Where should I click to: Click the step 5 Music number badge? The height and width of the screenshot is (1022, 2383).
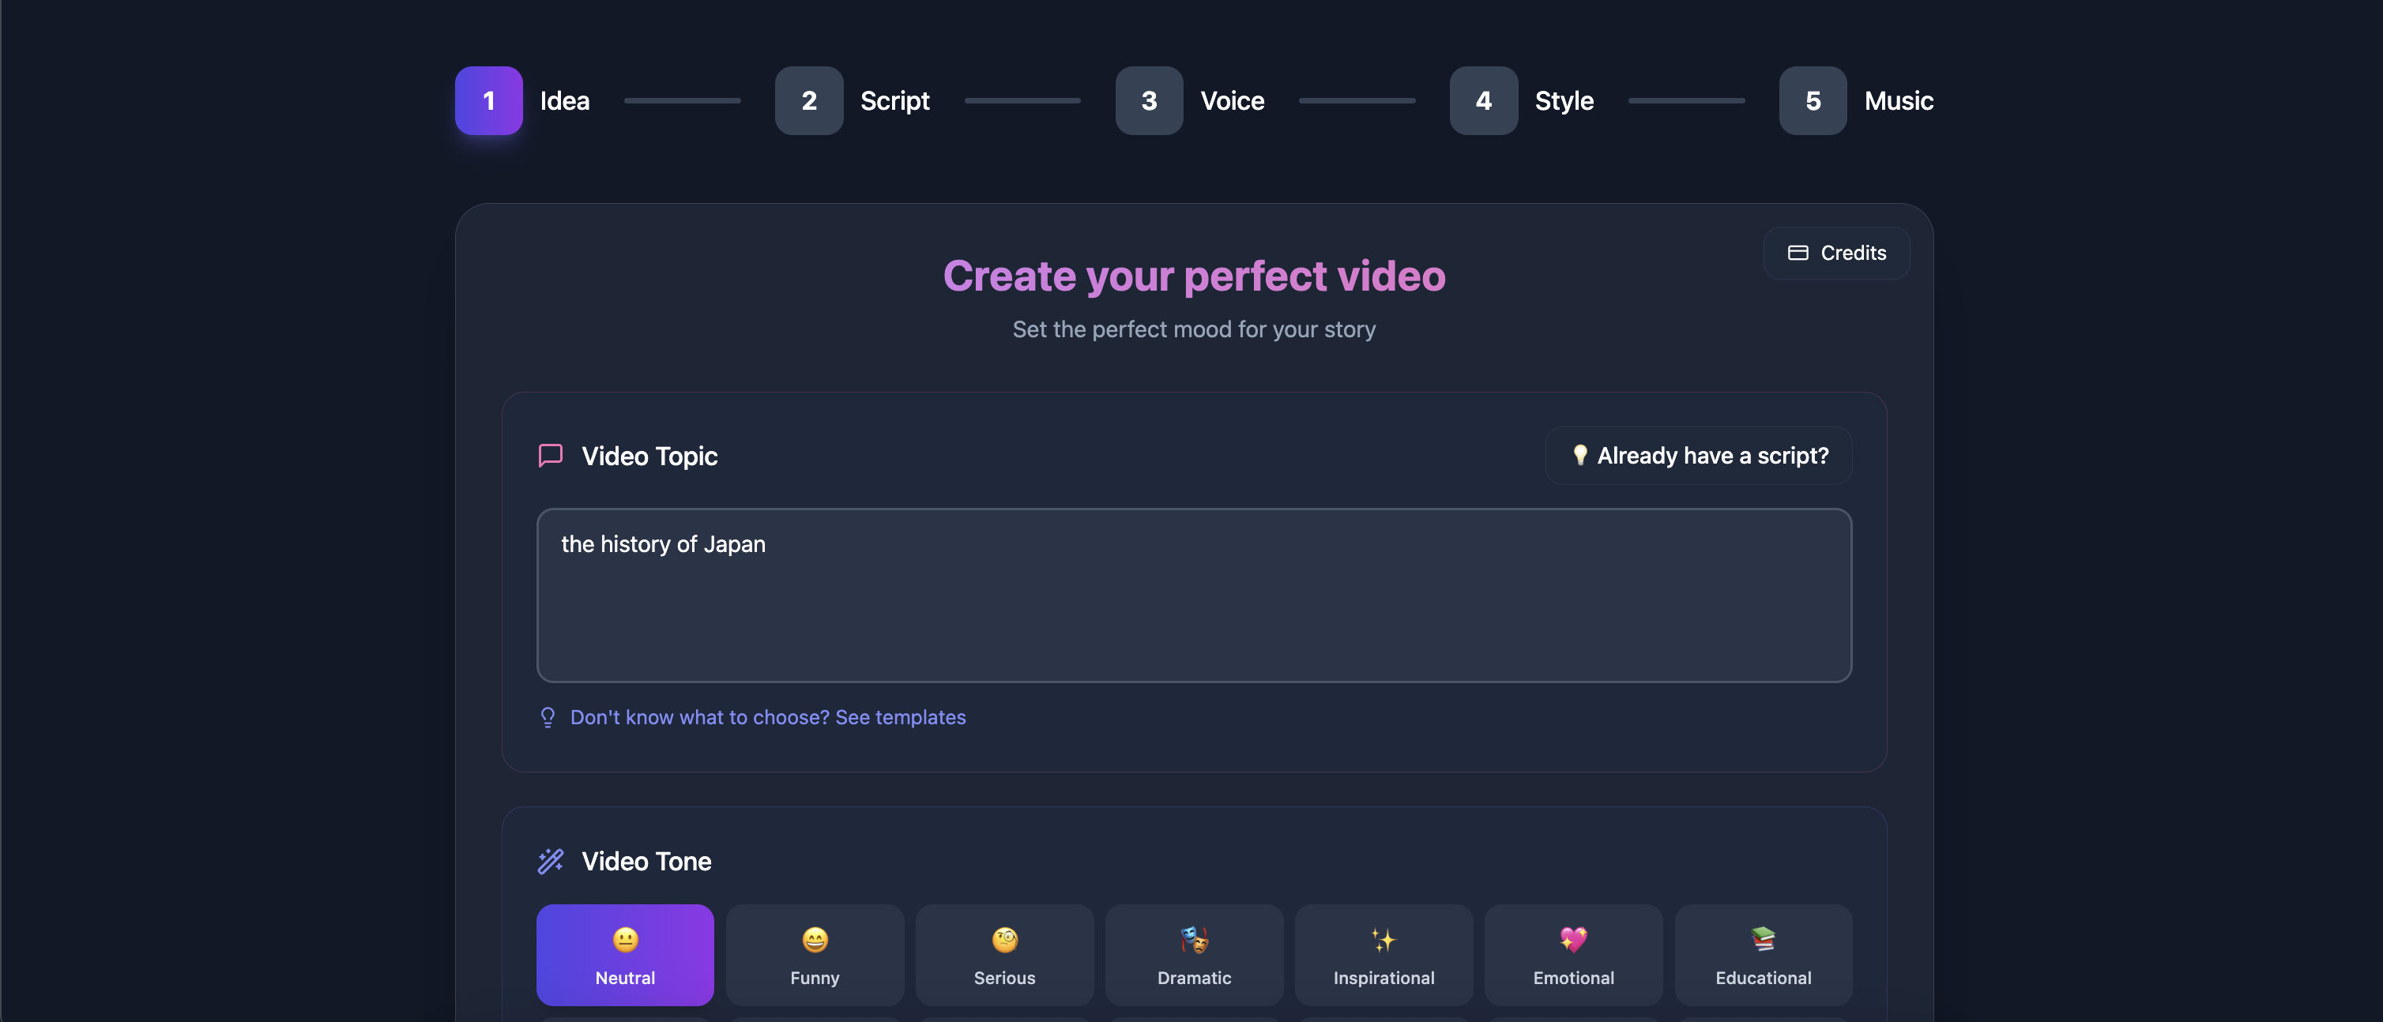point(1813,101)
